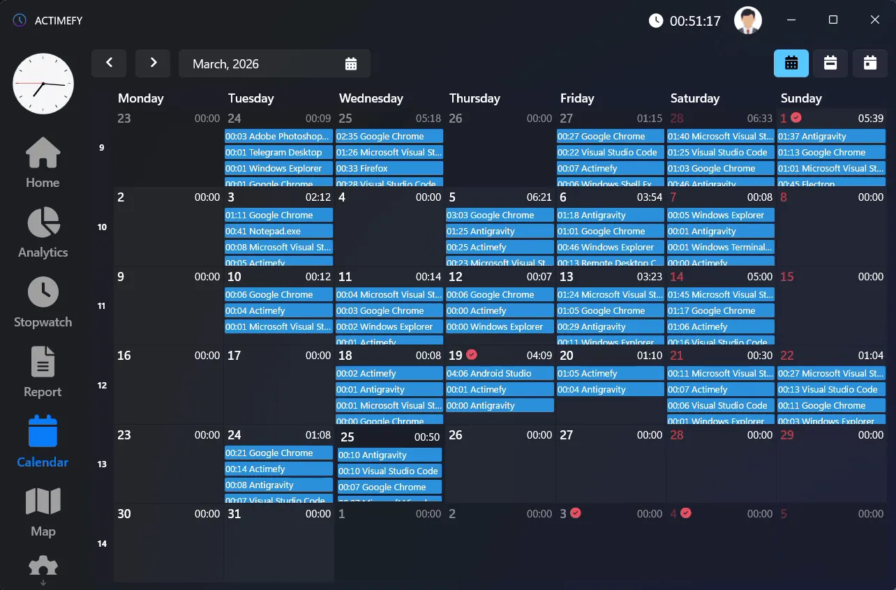Open Analytics from the sidebar
896x590 pixels.
click(43, 232)
